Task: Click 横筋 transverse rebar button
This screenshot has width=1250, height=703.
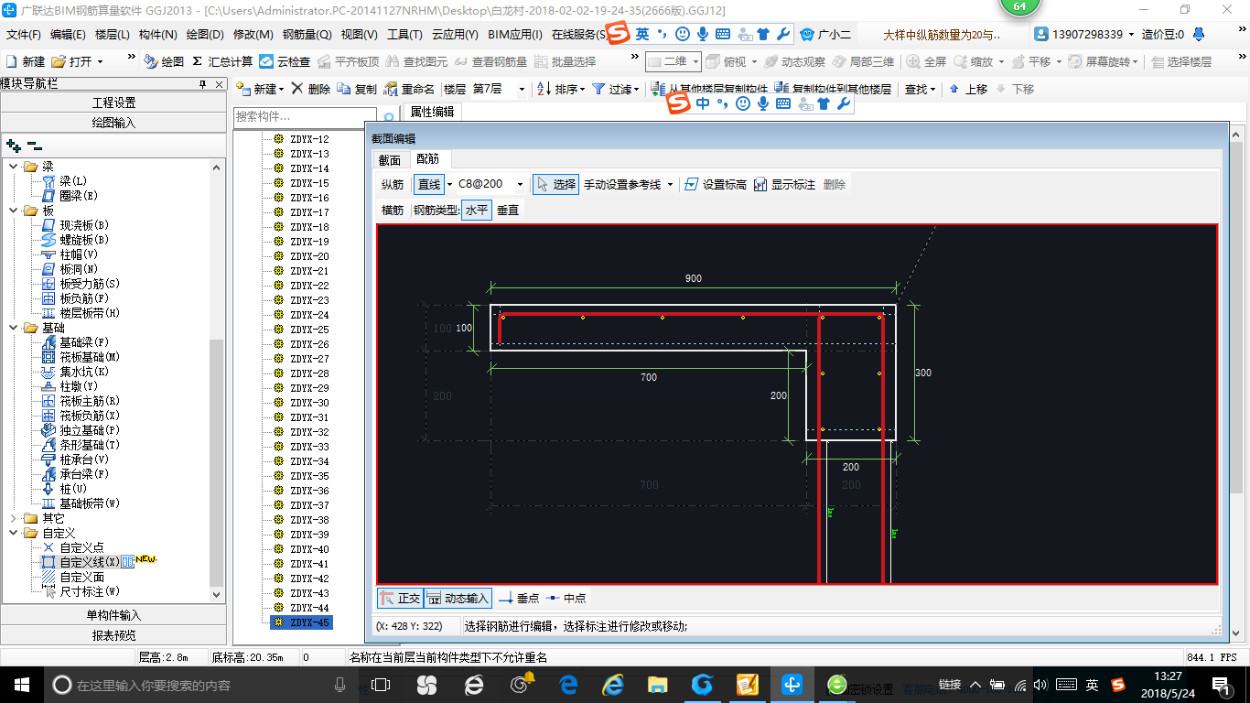Action: pos(393,210)
